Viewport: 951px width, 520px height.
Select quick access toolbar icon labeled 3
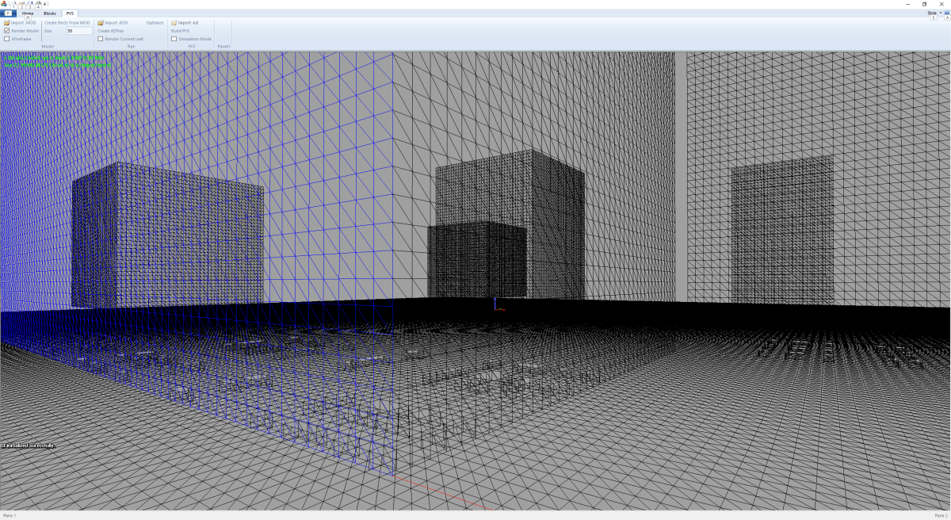click(30, 3)
